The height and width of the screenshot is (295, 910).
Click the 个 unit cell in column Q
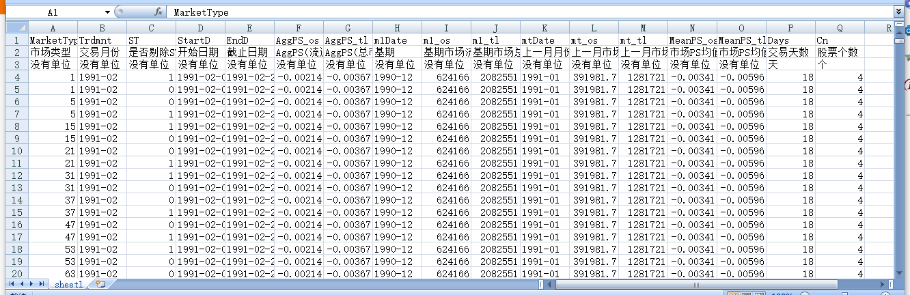[x=840, y=65]
